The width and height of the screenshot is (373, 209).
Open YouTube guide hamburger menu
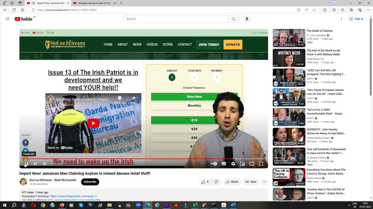[x=8, y=19]
